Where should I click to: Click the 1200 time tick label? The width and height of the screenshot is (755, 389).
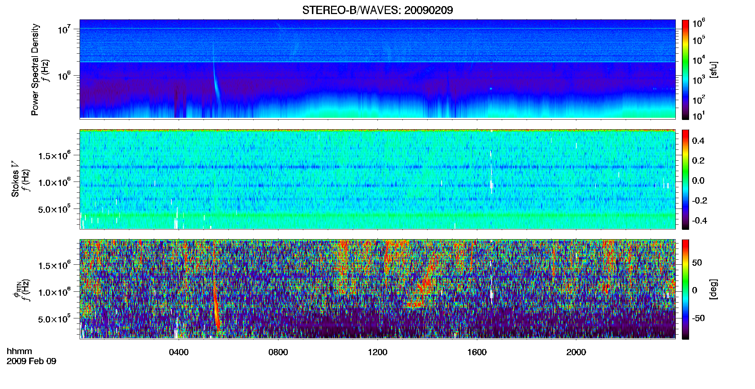[377, 352]
